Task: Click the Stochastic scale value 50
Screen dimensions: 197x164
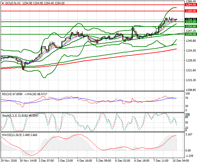Action: coord(187,123)
